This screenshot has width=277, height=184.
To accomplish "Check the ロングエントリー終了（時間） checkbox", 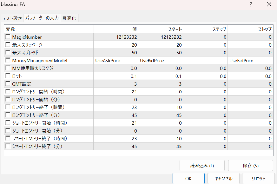I will (x=8, y=107).
